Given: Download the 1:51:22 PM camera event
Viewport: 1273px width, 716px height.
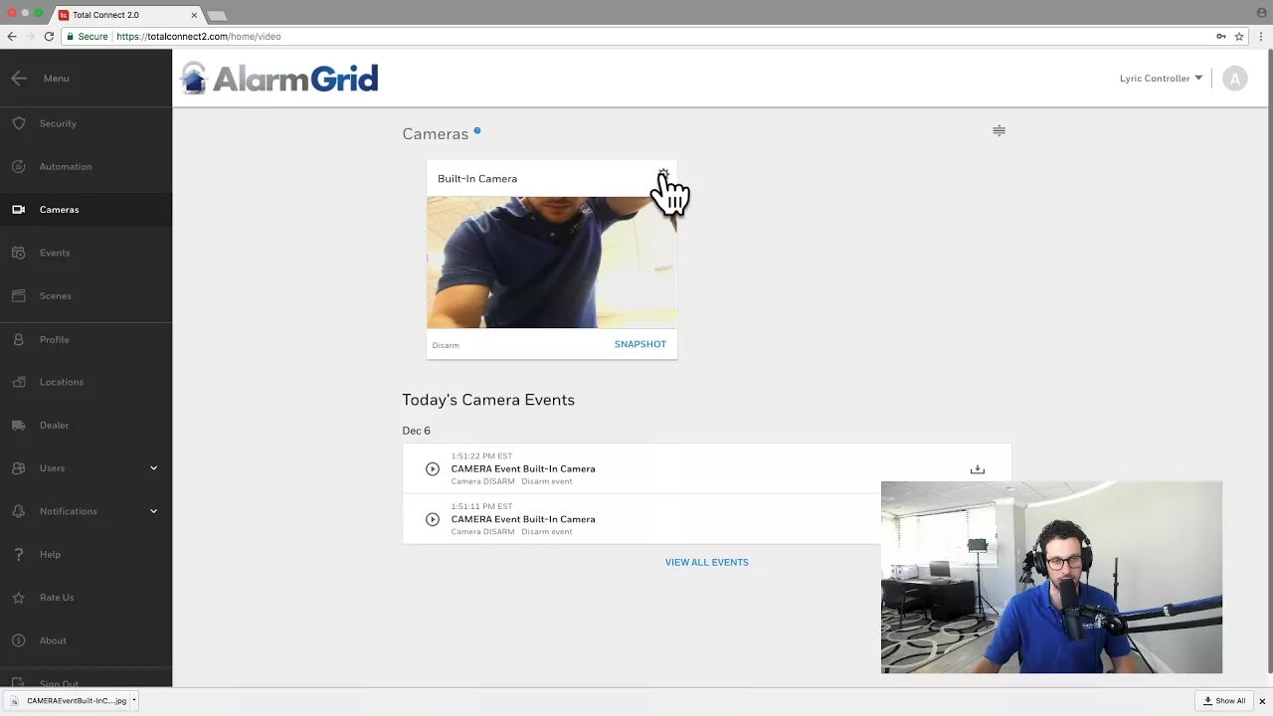Looking at the screenshot, I should (x=978, y=469).
